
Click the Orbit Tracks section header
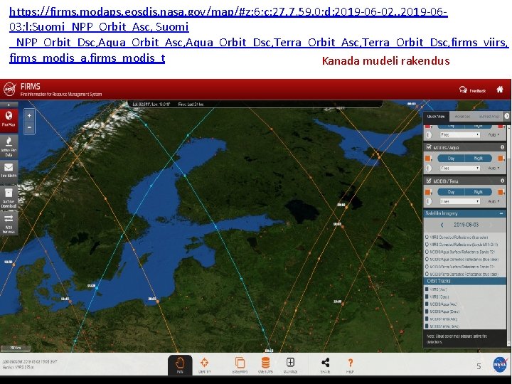[x=464, y=281]
